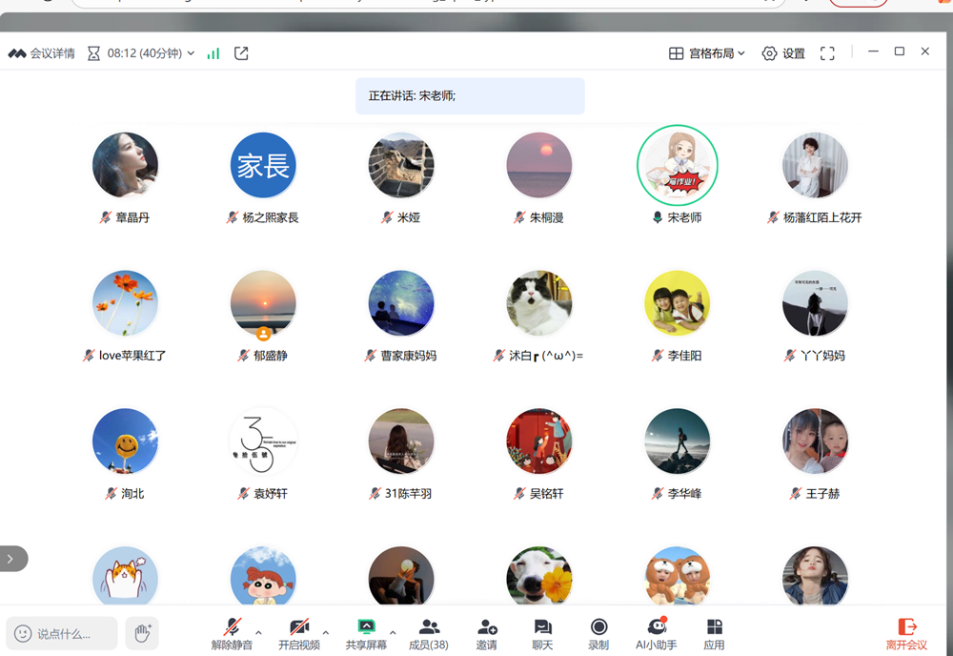Image resolution: width=953 pixels, height=656 pixels.
Task: Click the muted mic icon beside 朱桐漫
Action: pyautogui.click(x=519, y=217)
